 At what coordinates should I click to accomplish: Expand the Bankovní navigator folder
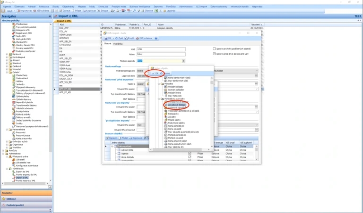(7, 54)
